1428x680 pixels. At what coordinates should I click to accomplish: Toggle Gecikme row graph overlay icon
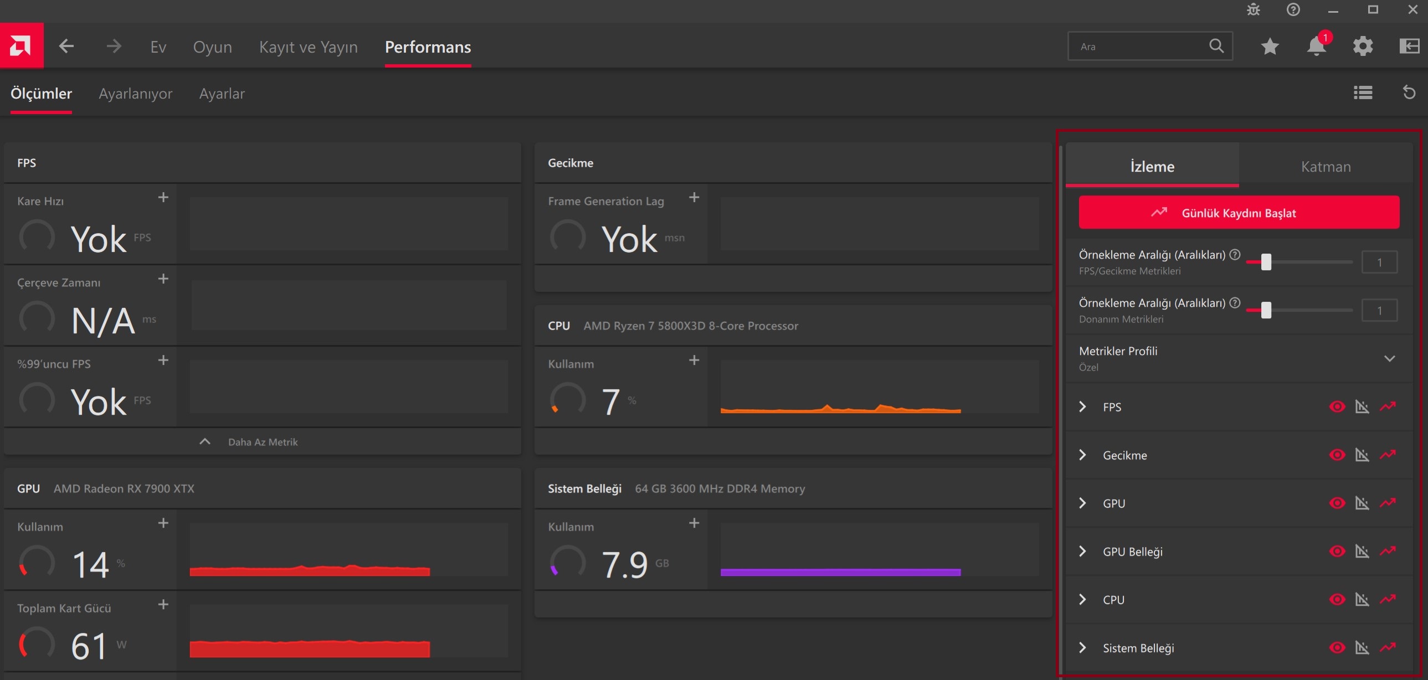[x=1362, y=455]
